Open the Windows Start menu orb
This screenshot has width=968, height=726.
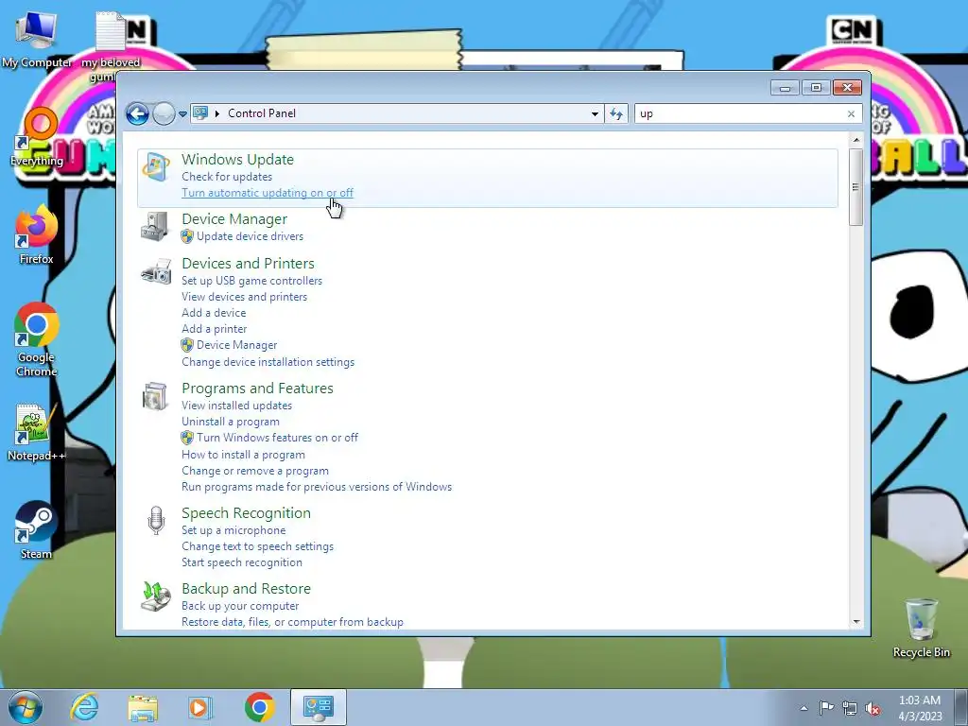tap(26, 707)
